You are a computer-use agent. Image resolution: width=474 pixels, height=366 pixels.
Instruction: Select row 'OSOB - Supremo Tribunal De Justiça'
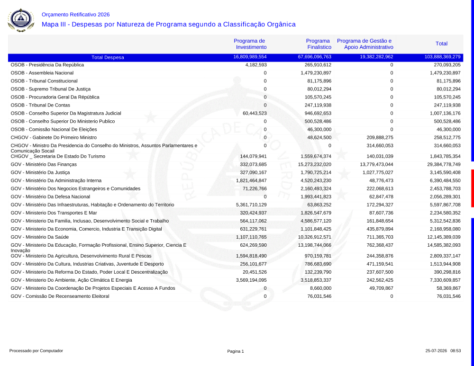[x=236, y=89]
